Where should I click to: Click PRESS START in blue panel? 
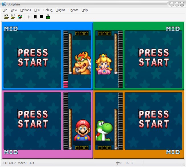tap(33, 58)
